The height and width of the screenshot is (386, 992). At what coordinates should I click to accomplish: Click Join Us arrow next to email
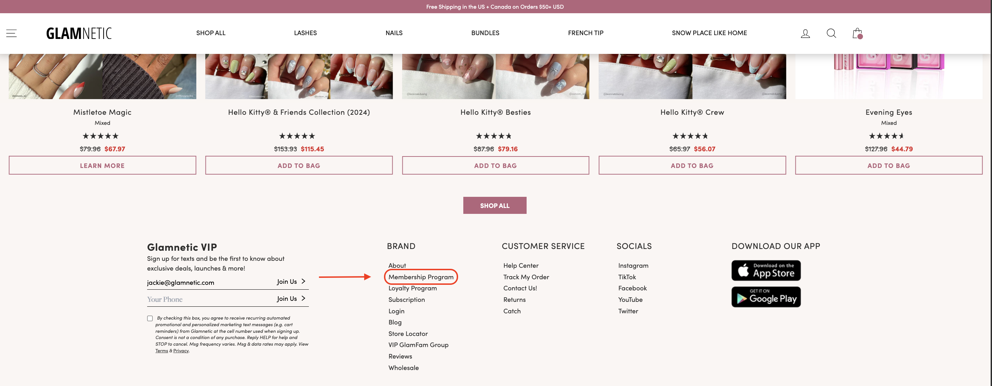click(x=291, y=282)
